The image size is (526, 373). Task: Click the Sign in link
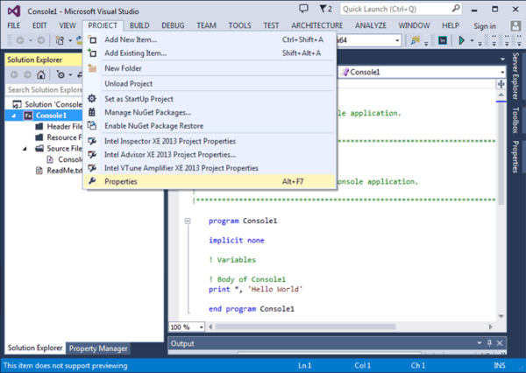483,26
